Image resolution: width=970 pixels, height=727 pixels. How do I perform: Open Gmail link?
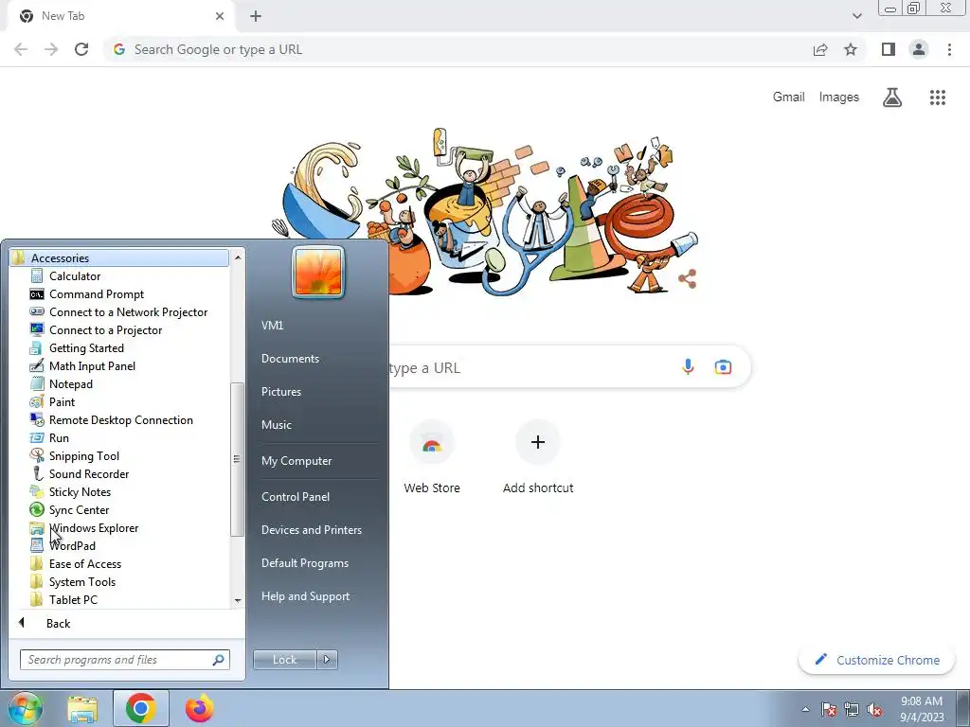pyautogui.click(x=788, y=98)
